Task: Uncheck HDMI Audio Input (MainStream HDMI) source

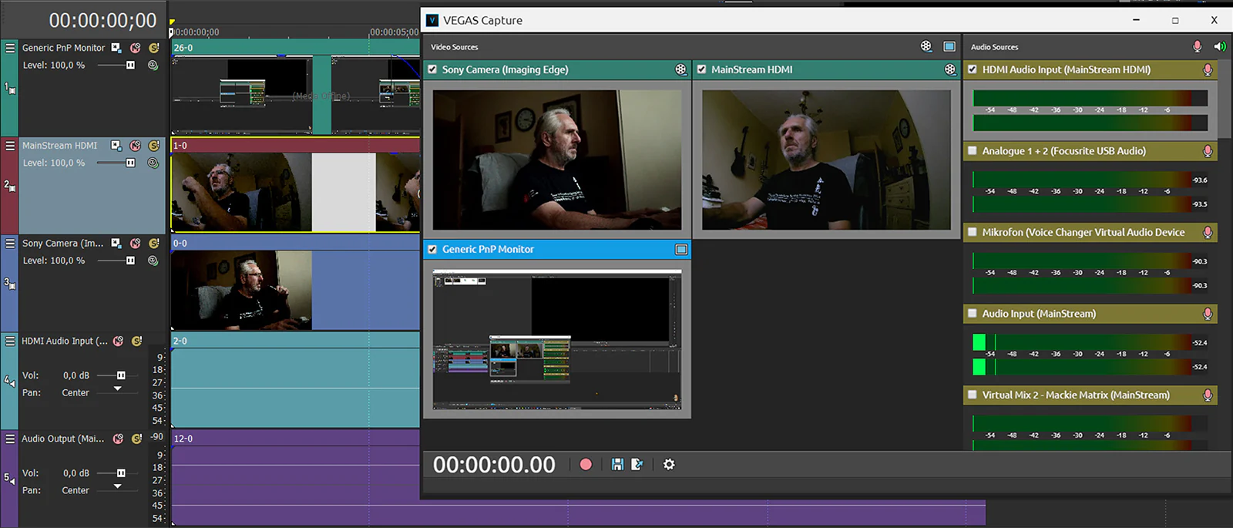Action: 973,69
